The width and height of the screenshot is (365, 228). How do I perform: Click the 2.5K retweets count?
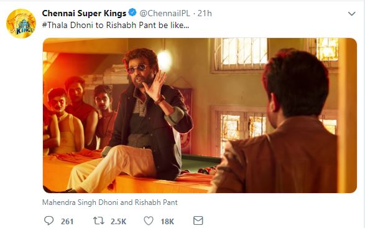click(x=118, y=221)
